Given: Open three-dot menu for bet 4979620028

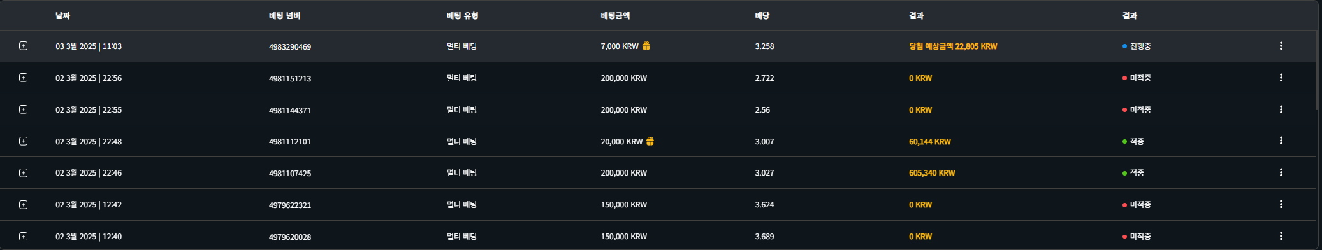Looking at the screenshot, I should tap(1281, 236).
